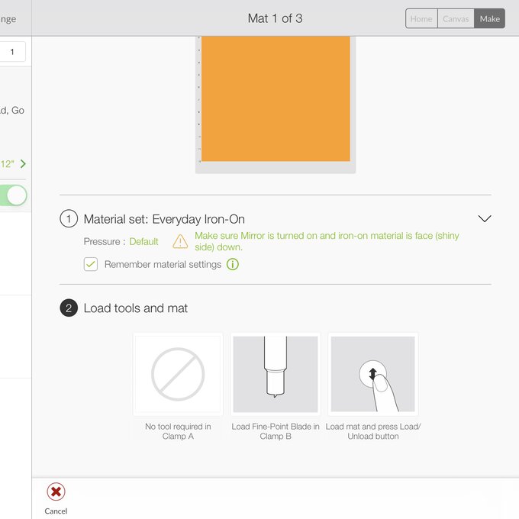Toggle the green switch in left panel

tap(15, 195)
